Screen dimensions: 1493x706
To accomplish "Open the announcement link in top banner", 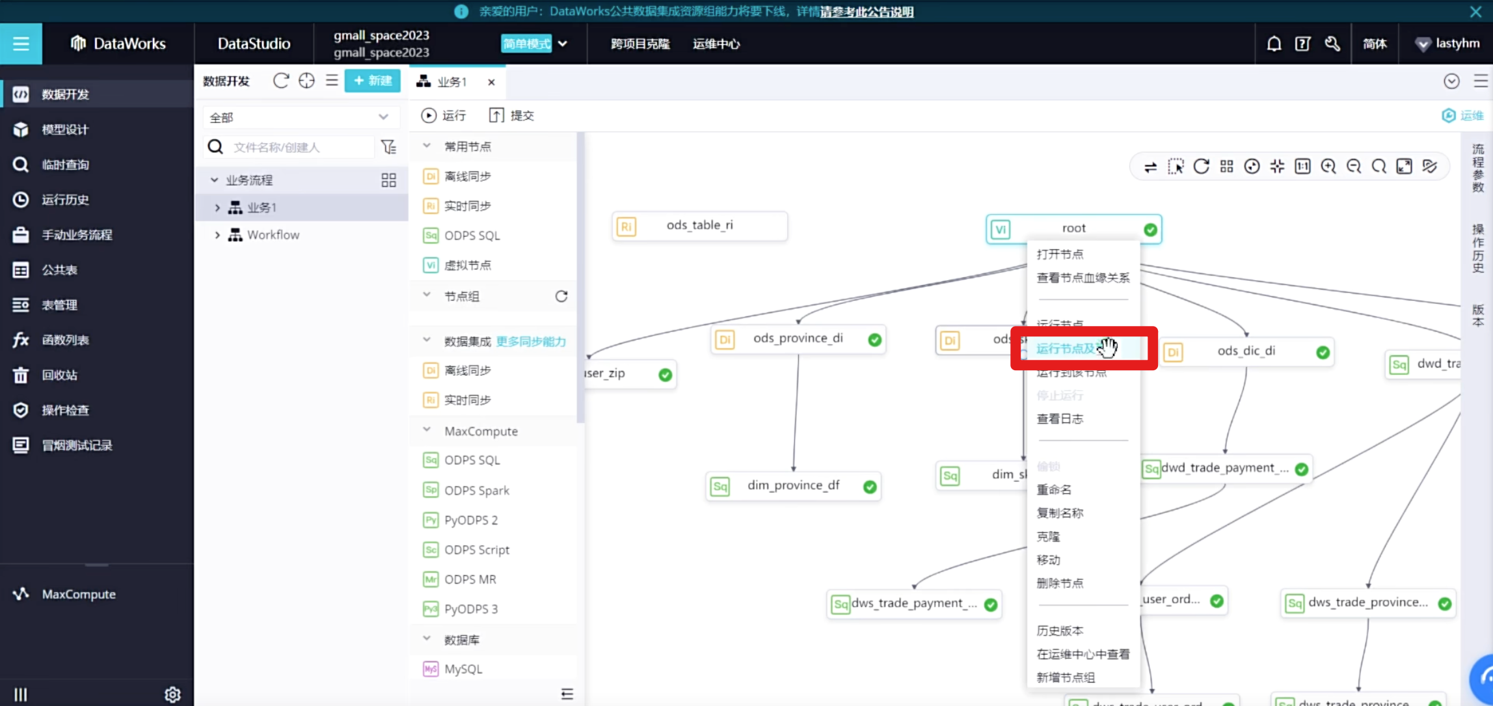I will 867,12.
